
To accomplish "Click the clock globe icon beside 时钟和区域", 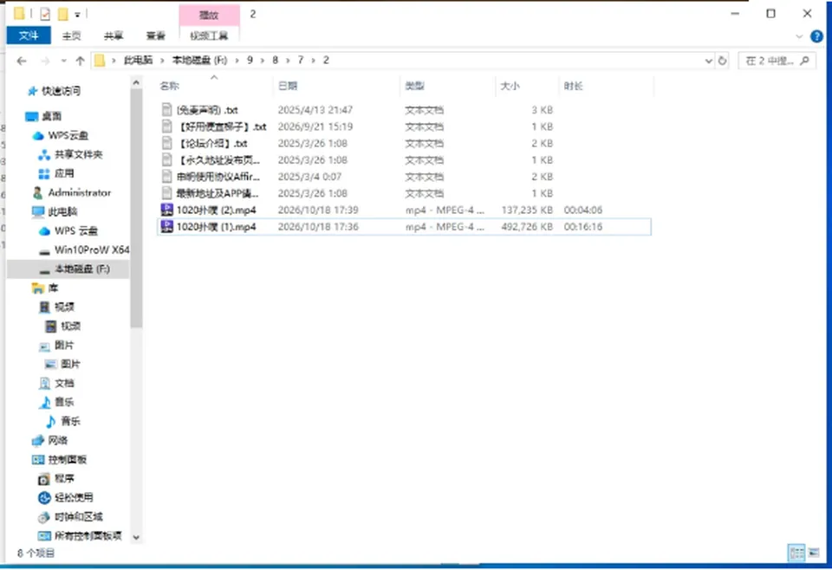I will [x=44, y=517].
